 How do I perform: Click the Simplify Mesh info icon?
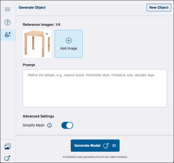click(49, 125)
